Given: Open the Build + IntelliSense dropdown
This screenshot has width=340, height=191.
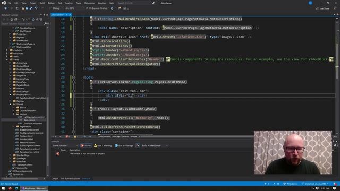Looking at the screenshot, I should pyautogui.click(x=155, y=146).
